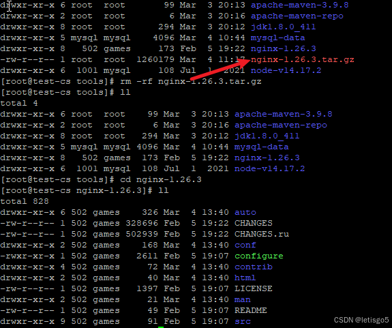The width and height of the screenshot is (392, 328).
Task: Click the red nginx-1.26.3.tar.gz filename
Action: pyautogui.click(x=303, y=60)
